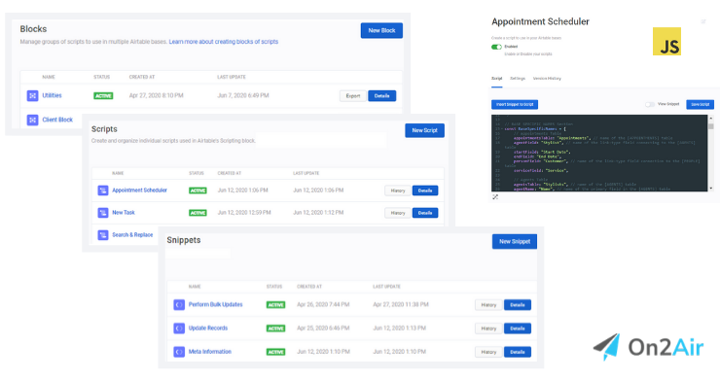Click the 'Jun 12, 2020 12:59 PM' created date
This screenshot has height=381, width=720.
pyautogui.click(x=244, y=213)
